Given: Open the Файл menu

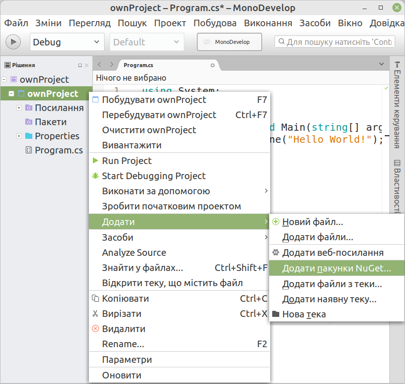Looking at the screenshot, I should 16,23.
